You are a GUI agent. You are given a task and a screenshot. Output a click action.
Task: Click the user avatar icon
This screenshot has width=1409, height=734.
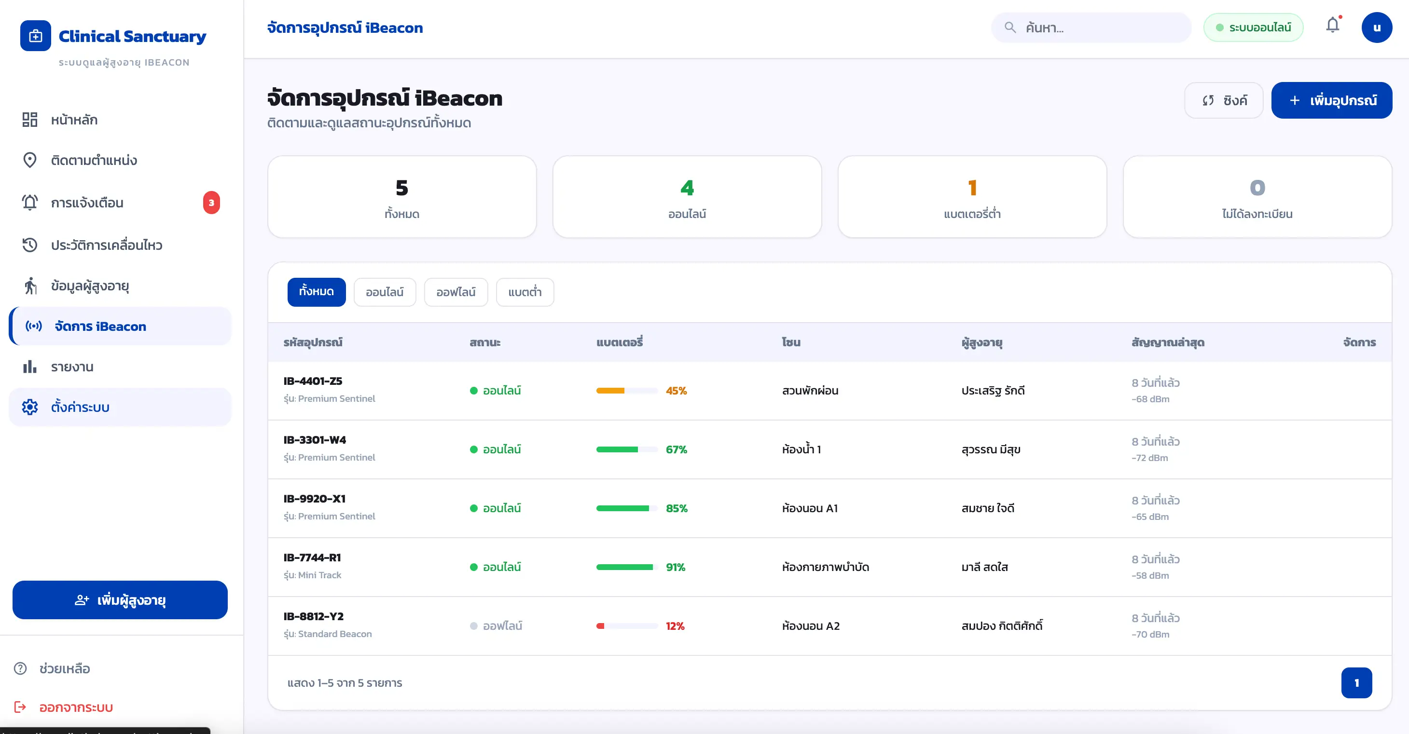[x=1376, y=27]
